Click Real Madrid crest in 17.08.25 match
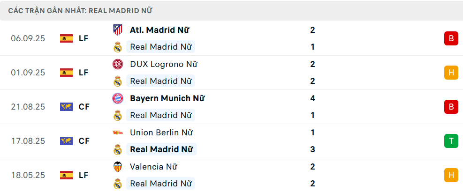463x192 pixels. pos(117,149)
